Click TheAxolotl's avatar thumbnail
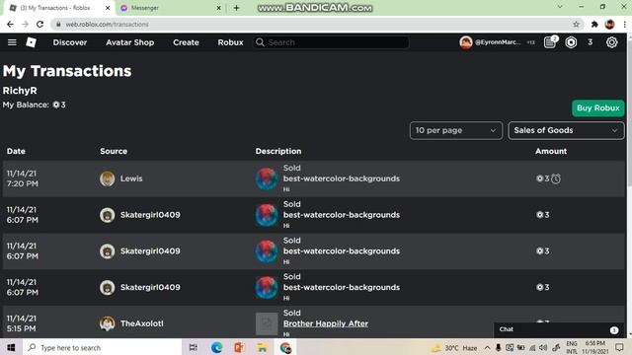Viewport: 632px width, 355px height. tap(108, 323)
